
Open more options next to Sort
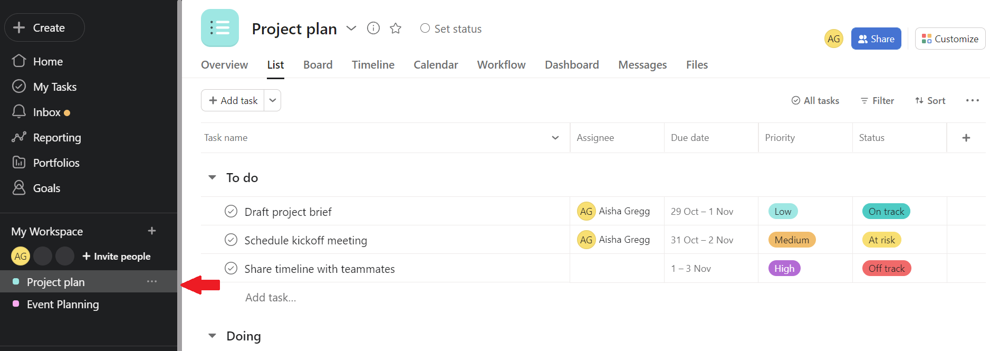972,100
